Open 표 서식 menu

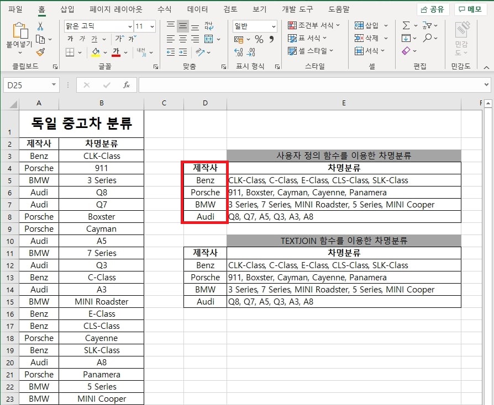[x=307, y=38]
